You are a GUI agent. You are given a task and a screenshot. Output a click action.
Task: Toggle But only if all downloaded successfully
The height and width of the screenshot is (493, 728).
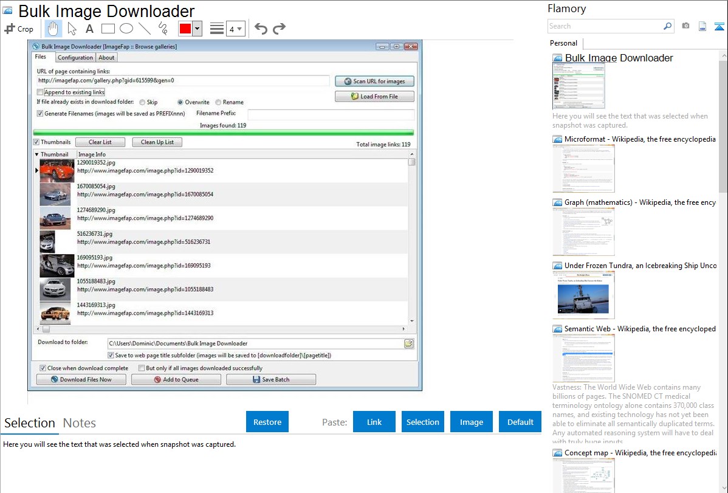[142, 368]
